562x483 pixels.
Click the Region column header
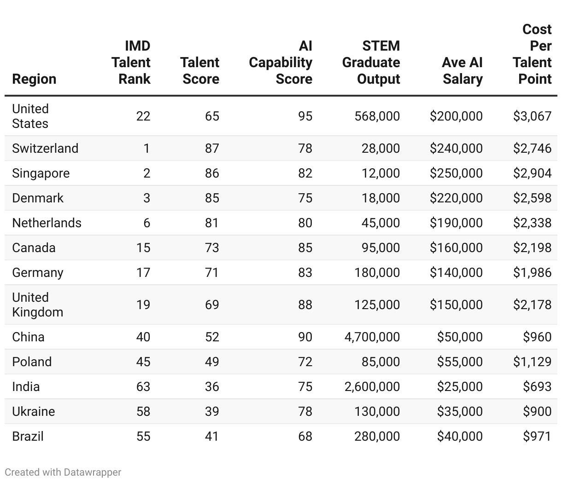coord(34,79)
